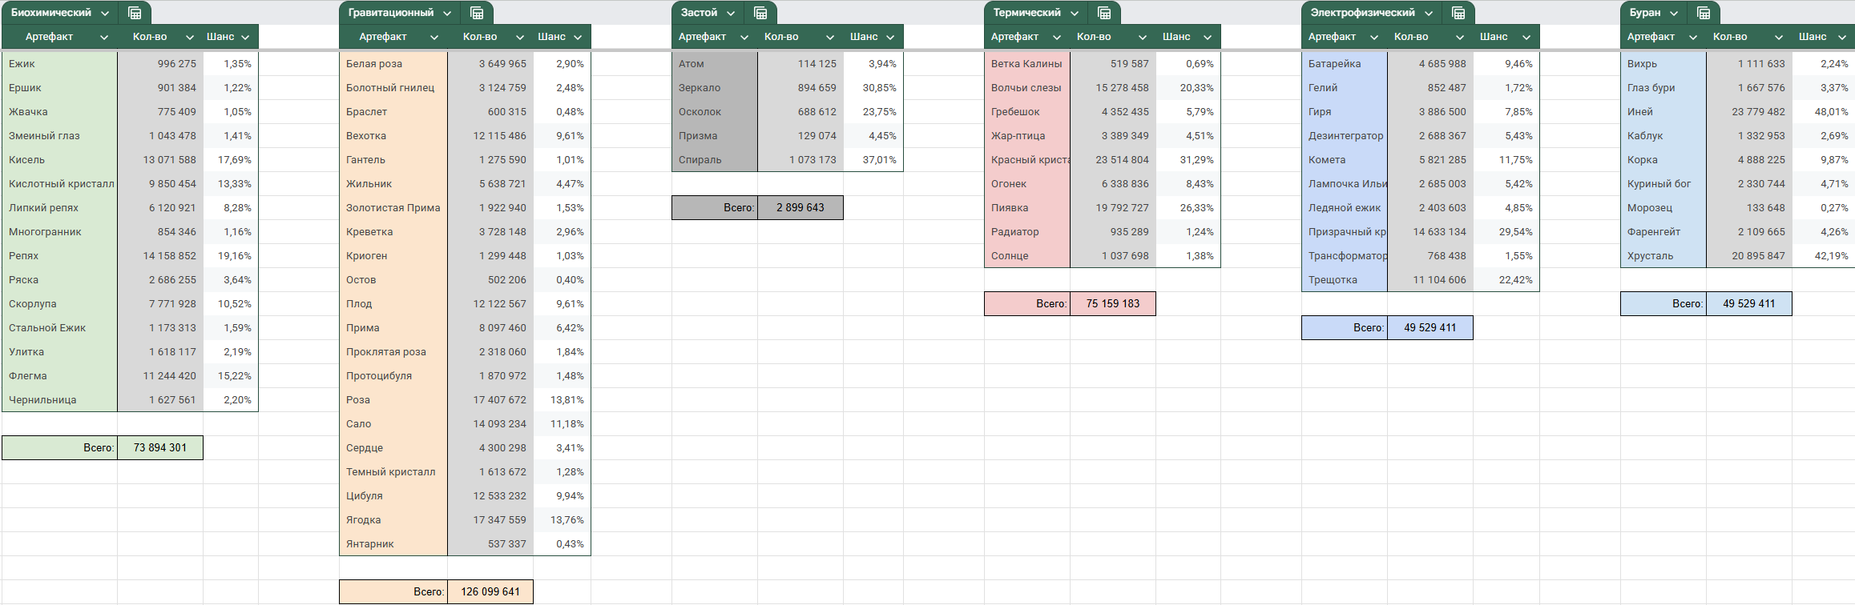
Task: Open Кол-во column dropdown in Термический table
Action: [x=1142, y=37]
